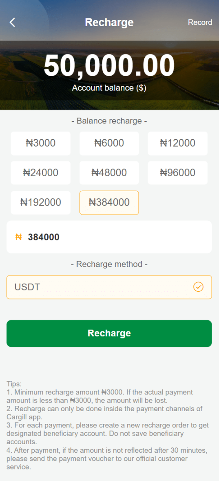Click the amount input field showing 384000
Viewport: 219px width, 481px height.
(x=109, y=237)
